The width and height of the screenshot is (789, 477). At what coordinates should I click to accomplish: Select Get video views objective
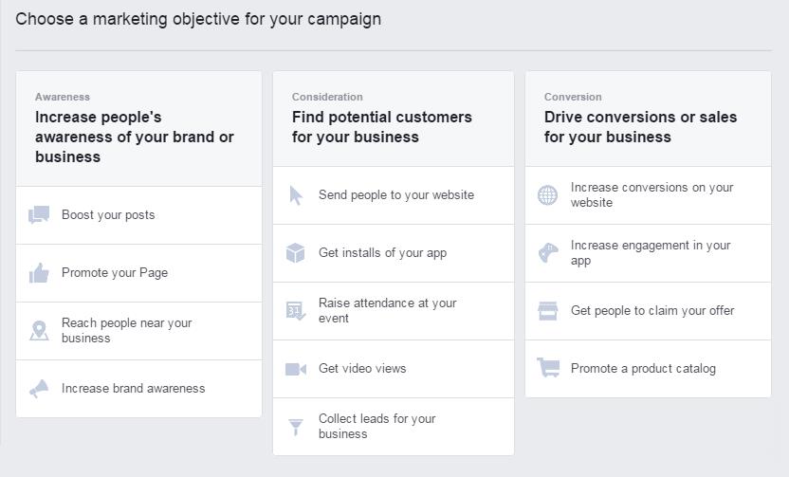394,369
